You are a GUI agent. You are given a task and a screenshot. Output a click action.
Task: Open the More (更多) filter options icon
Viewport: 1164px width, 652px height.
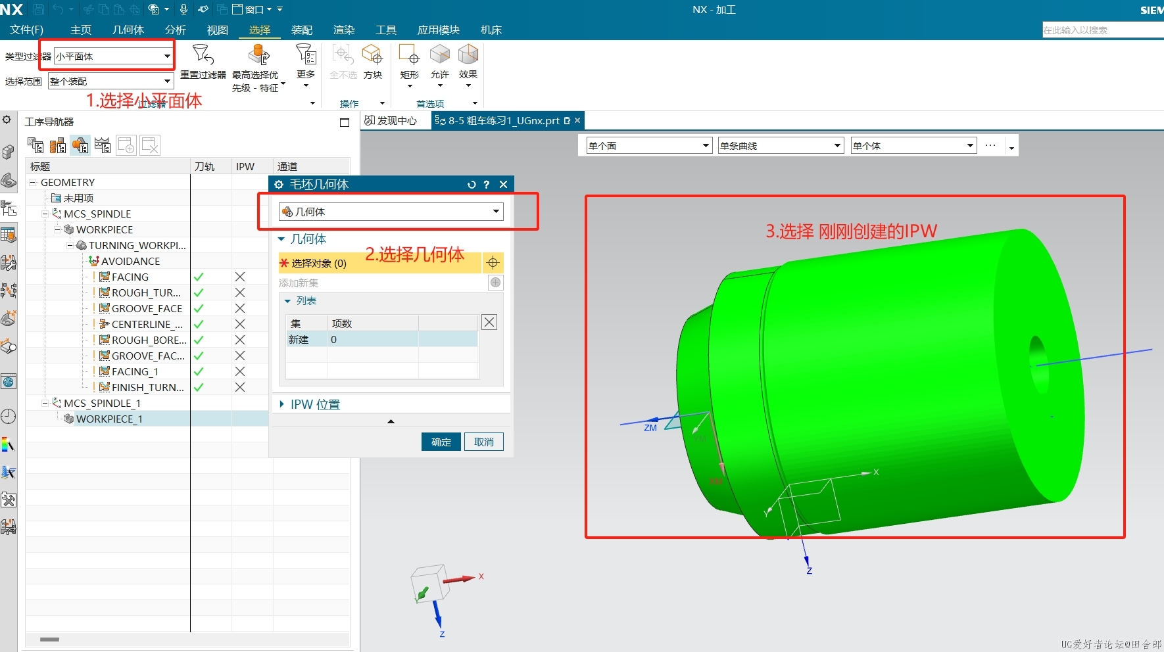click(x=306, y=55)
